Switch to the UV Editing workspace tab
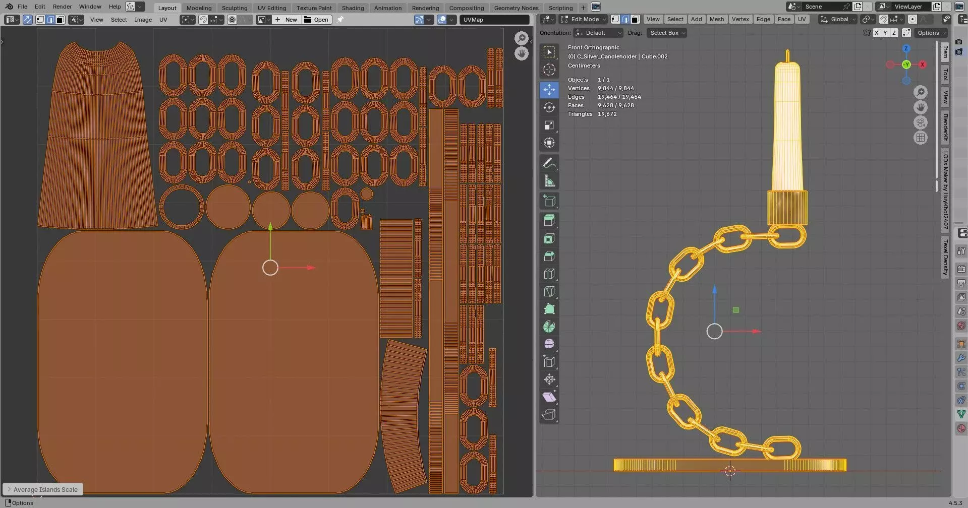 (x=271, y=8)
